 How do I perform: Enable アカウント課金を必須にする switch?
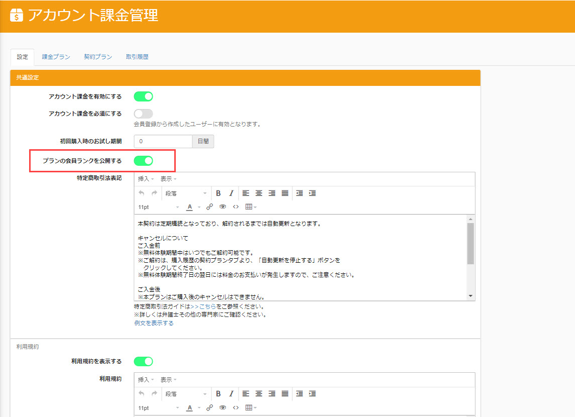pyautogui.click(x=143, y=114)
